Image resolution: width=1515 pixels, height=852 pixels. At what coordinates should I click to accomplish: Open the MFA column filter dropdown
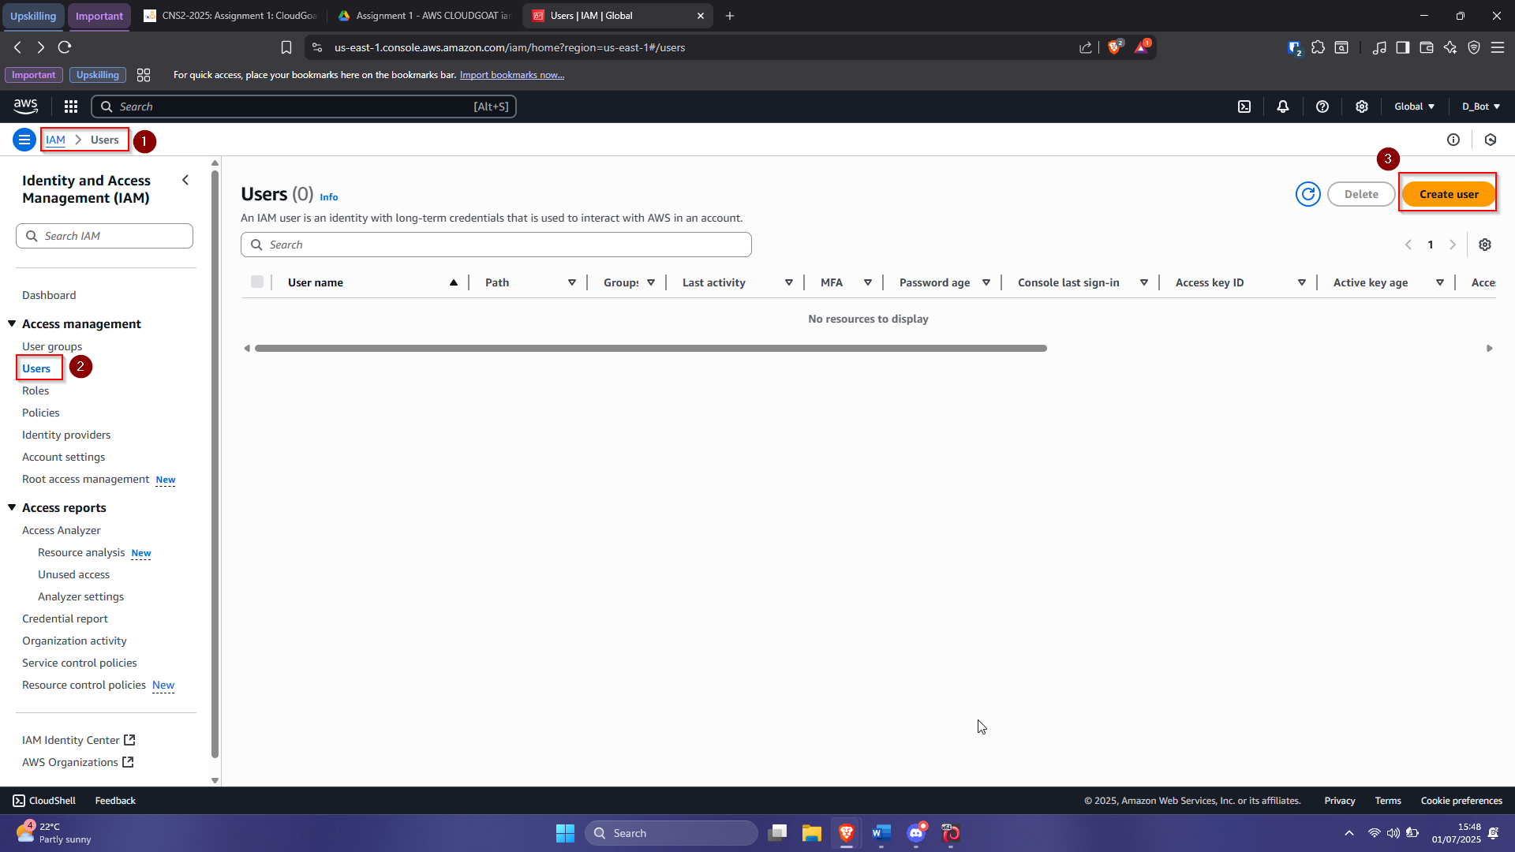pyautogui.click(x=868, y=282)
